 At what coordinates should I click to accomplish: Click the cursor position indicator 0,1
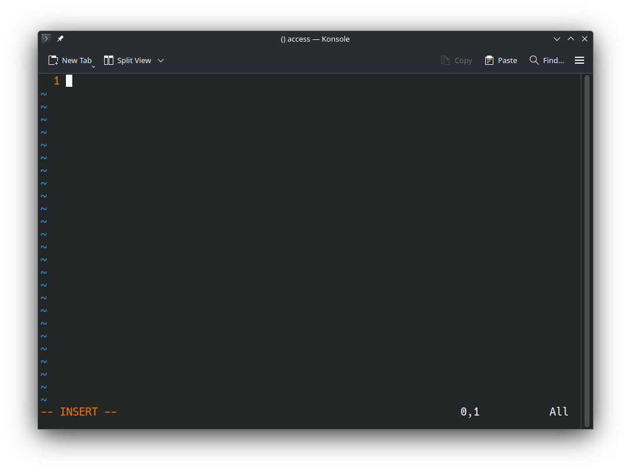pyautogui.click(x=470, y=411)
